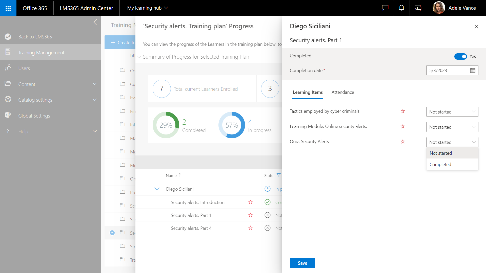
Task: Click the Status column filter icon
Action: tap(279, 175)
